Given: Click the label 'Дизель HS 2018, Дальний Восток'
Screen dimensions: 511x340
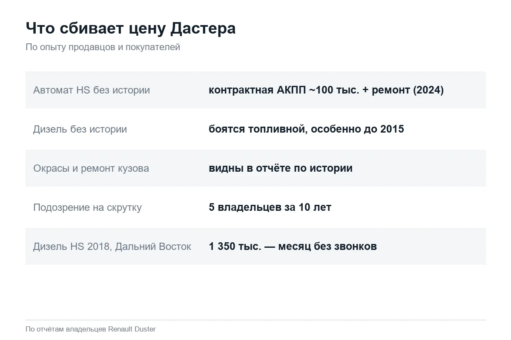Looking at the screenshot, I should [x=112, y=246].
